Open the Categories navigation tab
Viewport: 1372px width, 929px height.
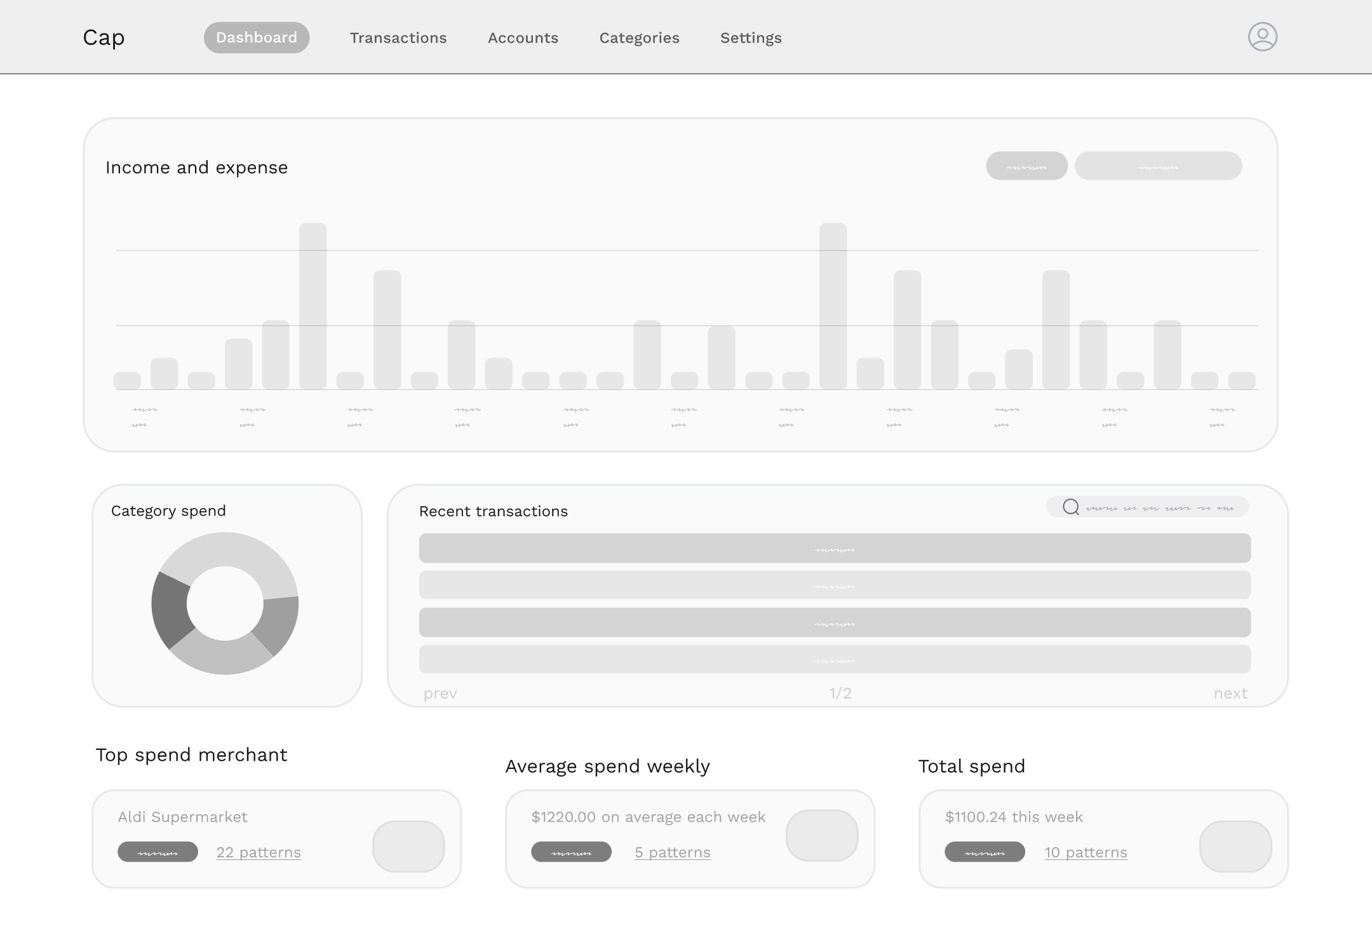(639, 37)
